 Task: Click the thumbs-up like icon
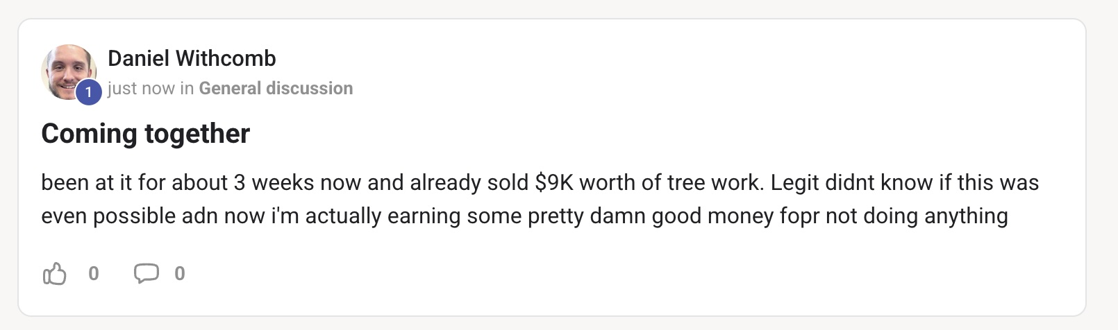coord(54,274)
